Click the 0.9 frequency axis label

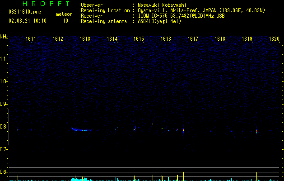[x=4, y=104]
